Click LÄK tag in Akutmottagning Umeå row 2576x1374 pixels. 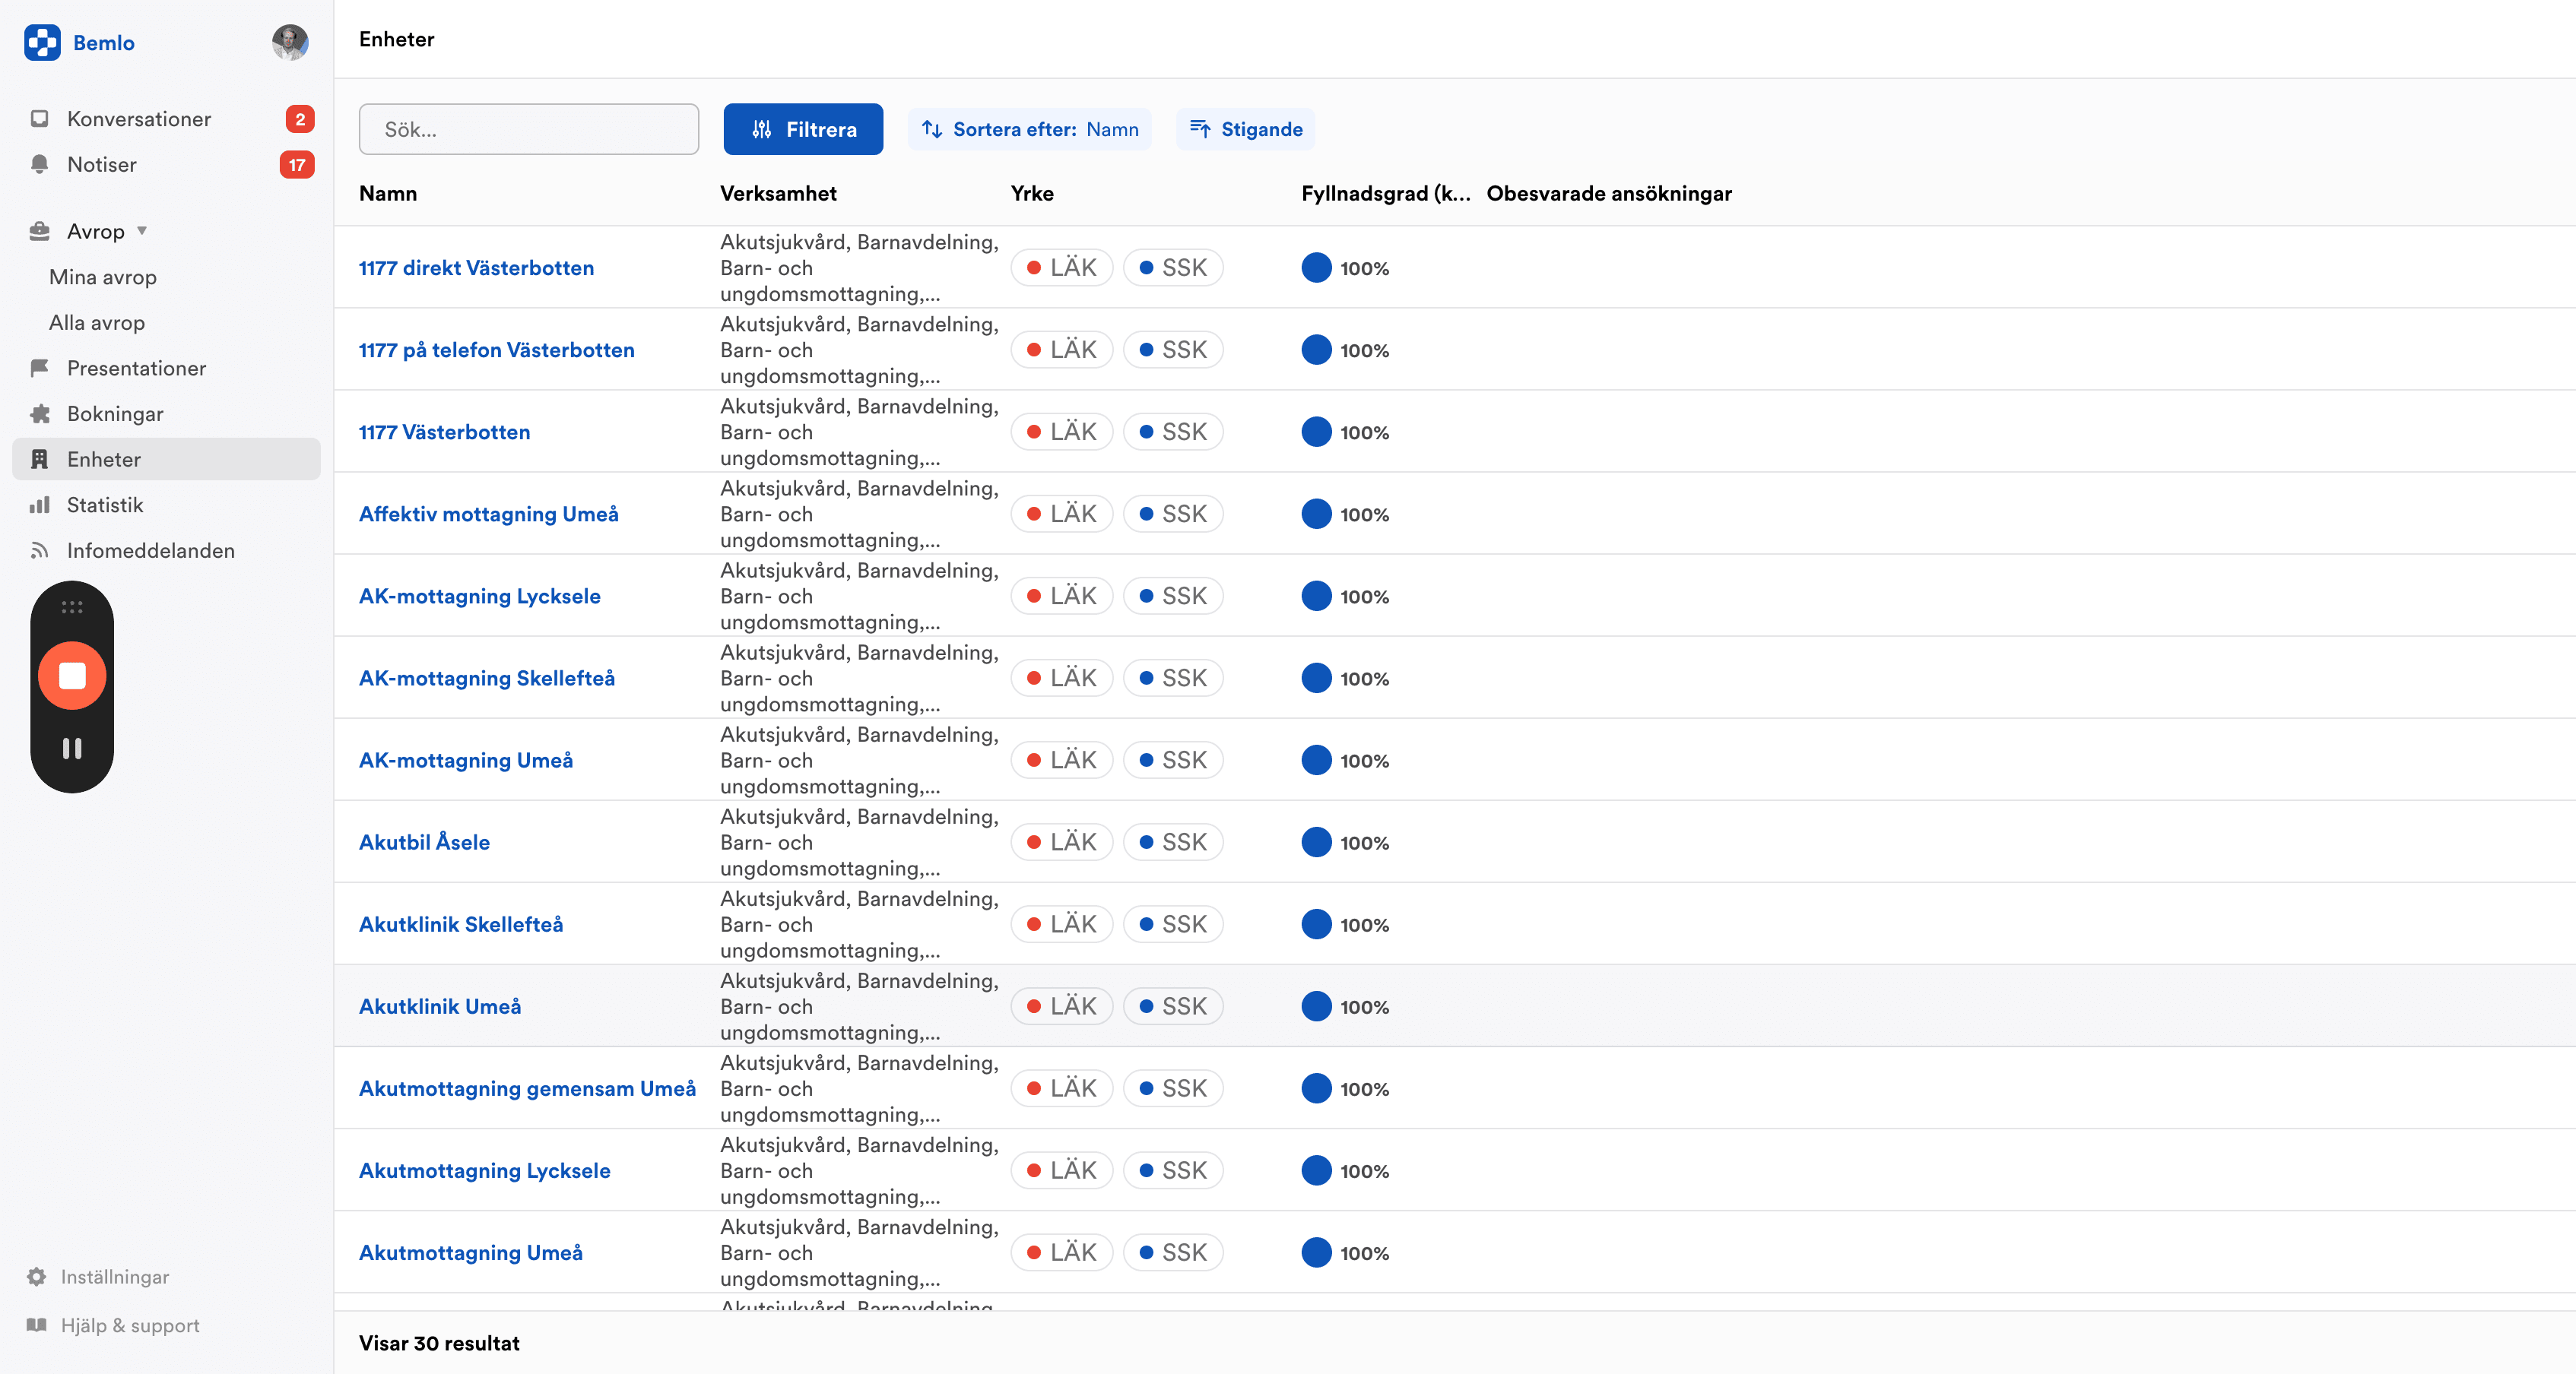[1062, 1252]
